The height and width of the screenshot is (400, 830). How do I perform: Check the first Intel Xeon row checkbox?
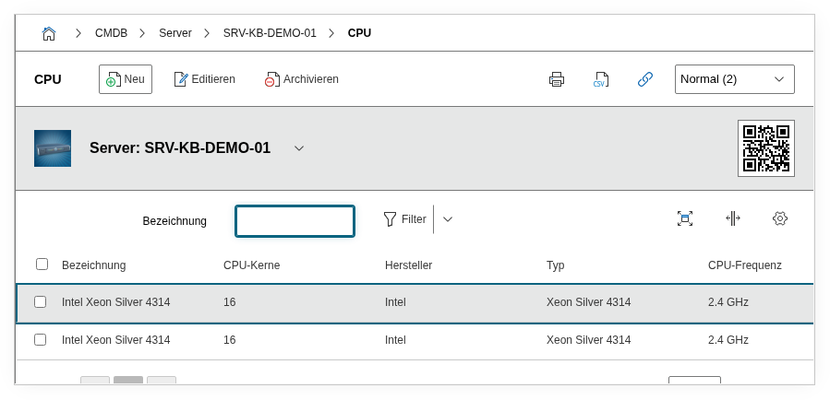click(40, 301)
